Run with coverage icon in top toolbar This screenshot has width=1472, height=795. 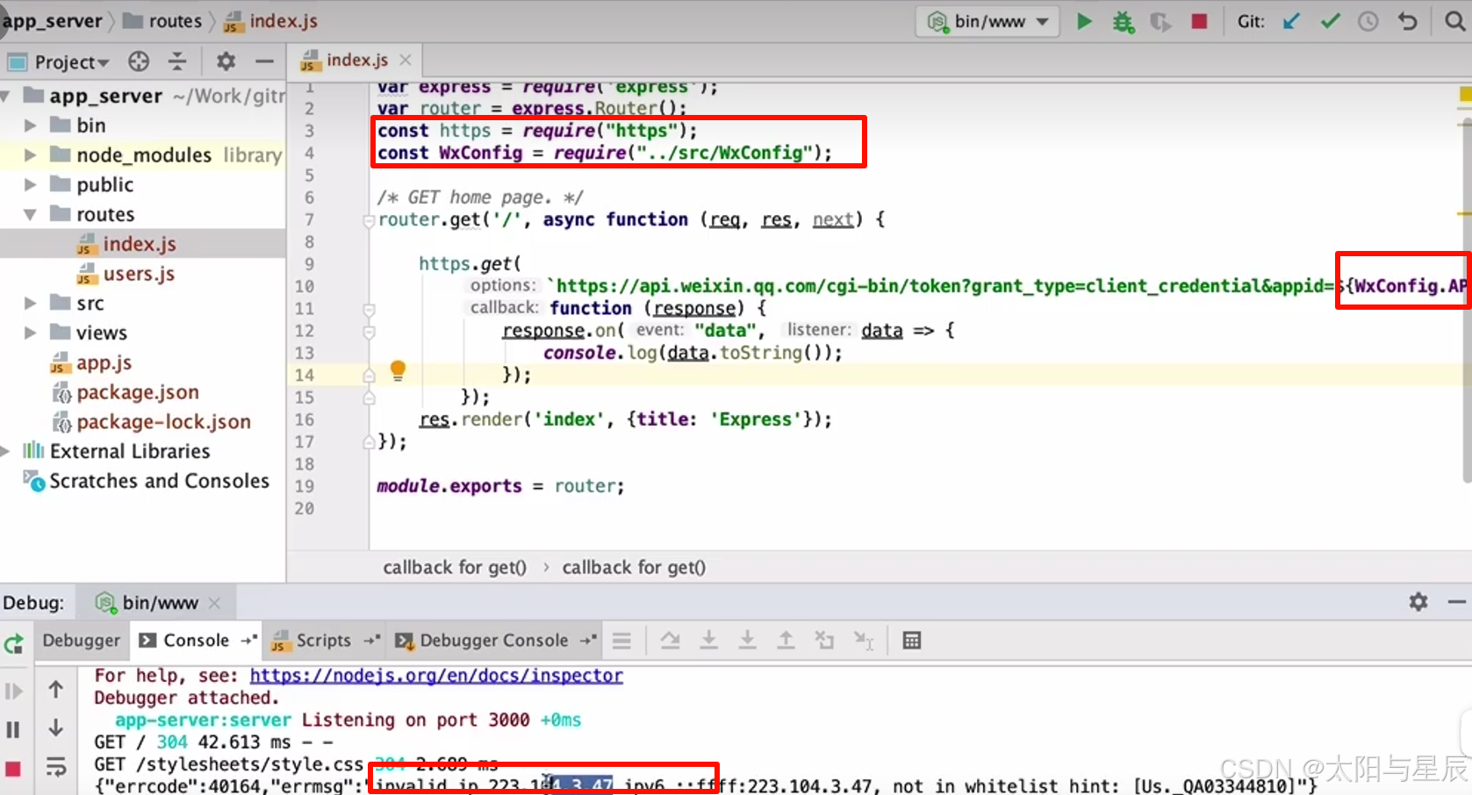coord(1160,21)
